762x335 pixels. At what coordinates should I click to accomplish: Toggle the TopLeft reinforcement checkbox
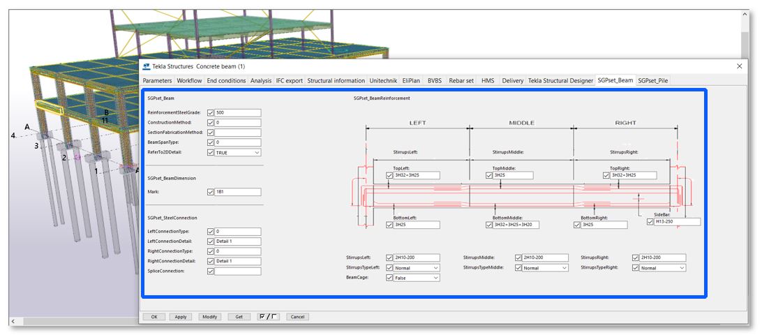click(389, 175)
